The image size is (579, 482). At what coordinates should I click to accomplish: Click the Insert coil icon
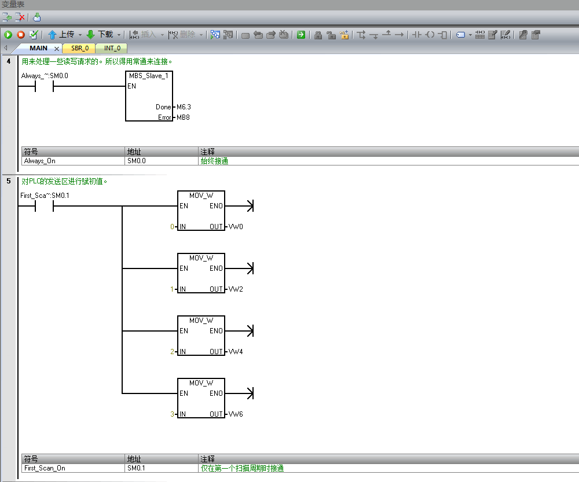tap(430, 35)
